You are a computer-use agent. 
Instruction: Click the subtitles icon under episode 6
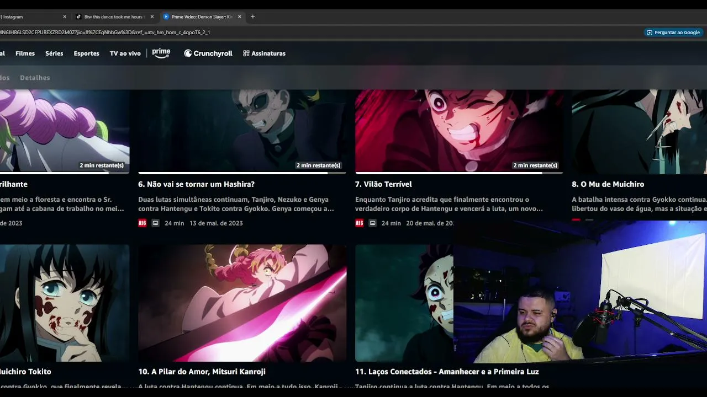[155, 223]
